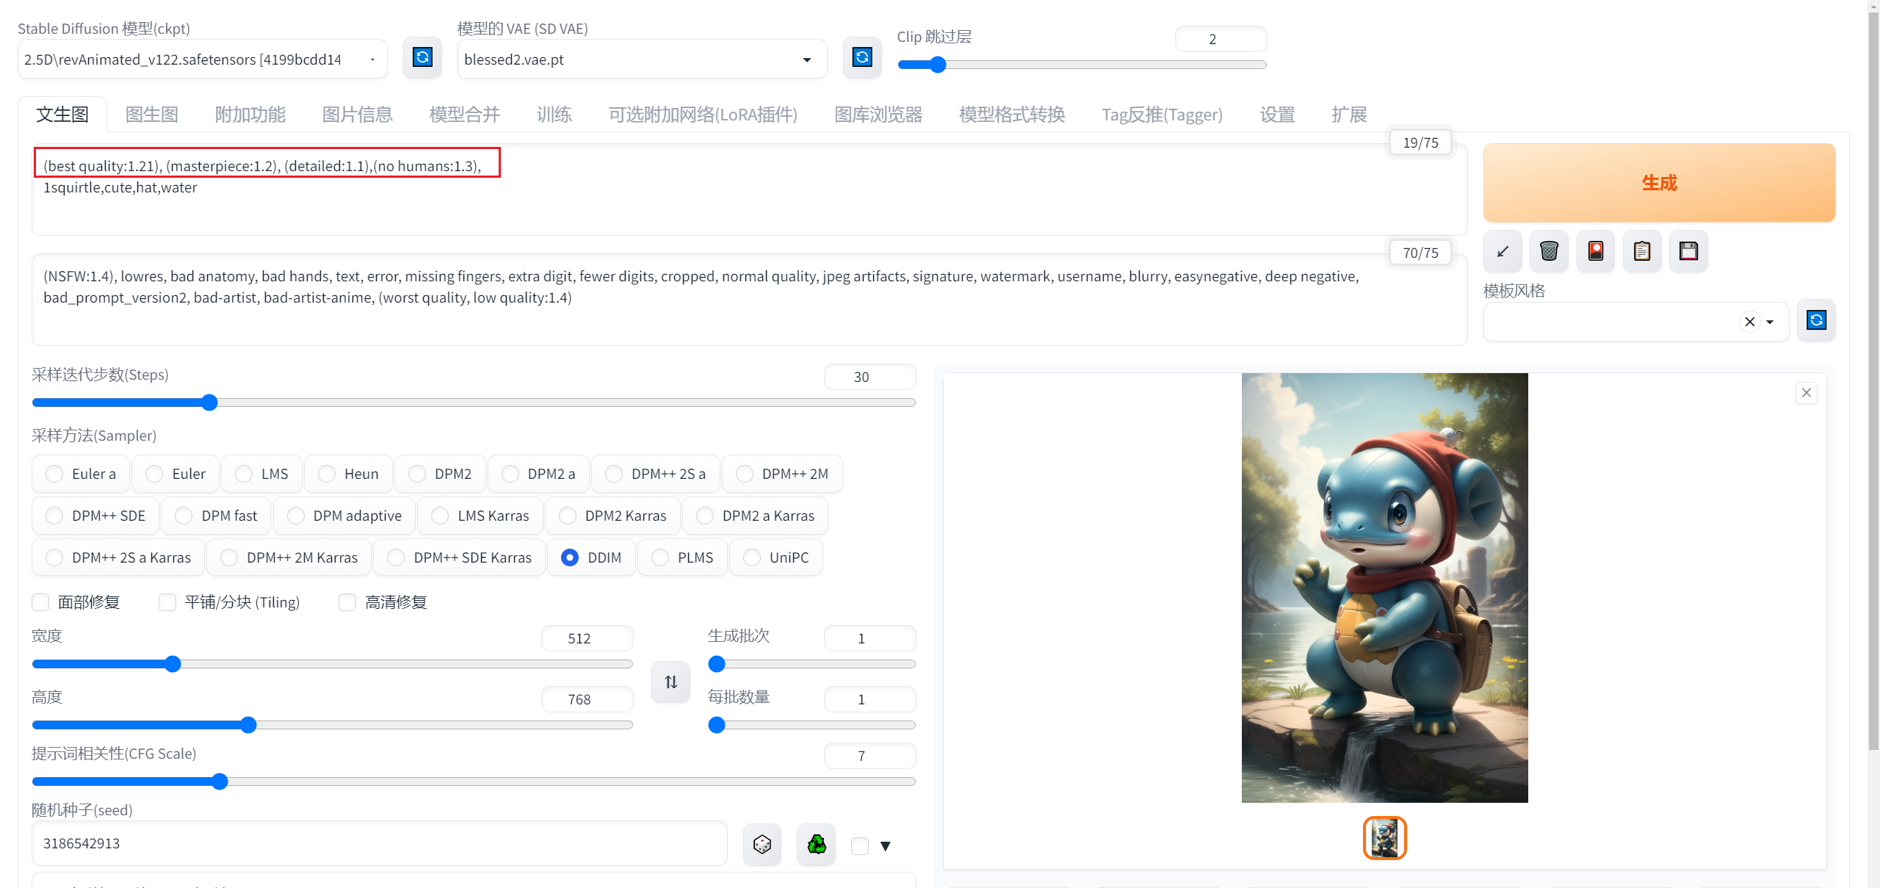Image resolution: width=1880 pixels, height=888 pixels.
Task: Select the Euler sampler
Action: pos(176,474)
